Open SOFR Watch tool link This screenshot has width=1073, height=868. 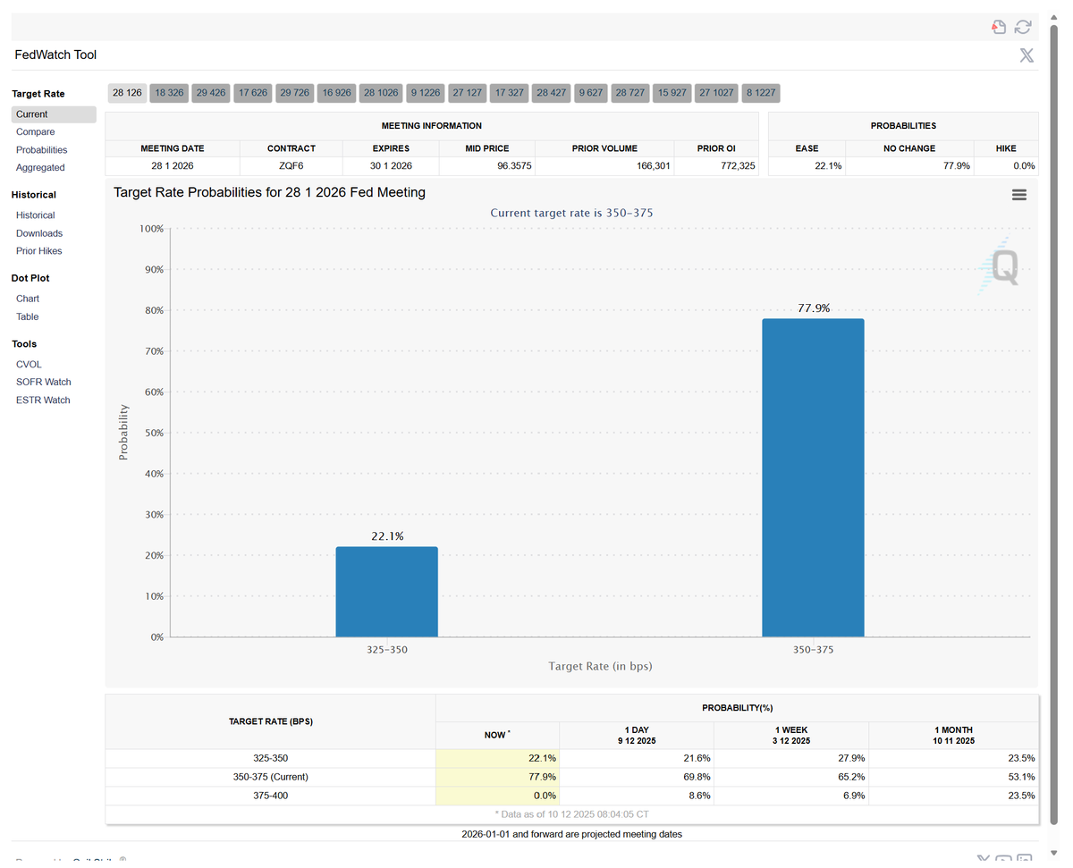tap(43, 383)
